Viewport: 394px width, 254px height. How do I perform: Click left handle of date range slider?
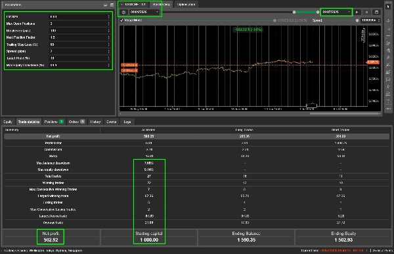point(294,12)
